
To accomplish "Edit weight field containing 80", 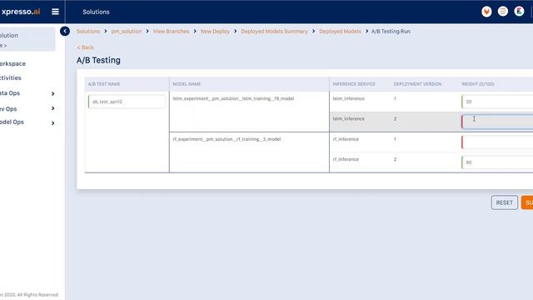I will pyautogui.click(x=497, y=162).
